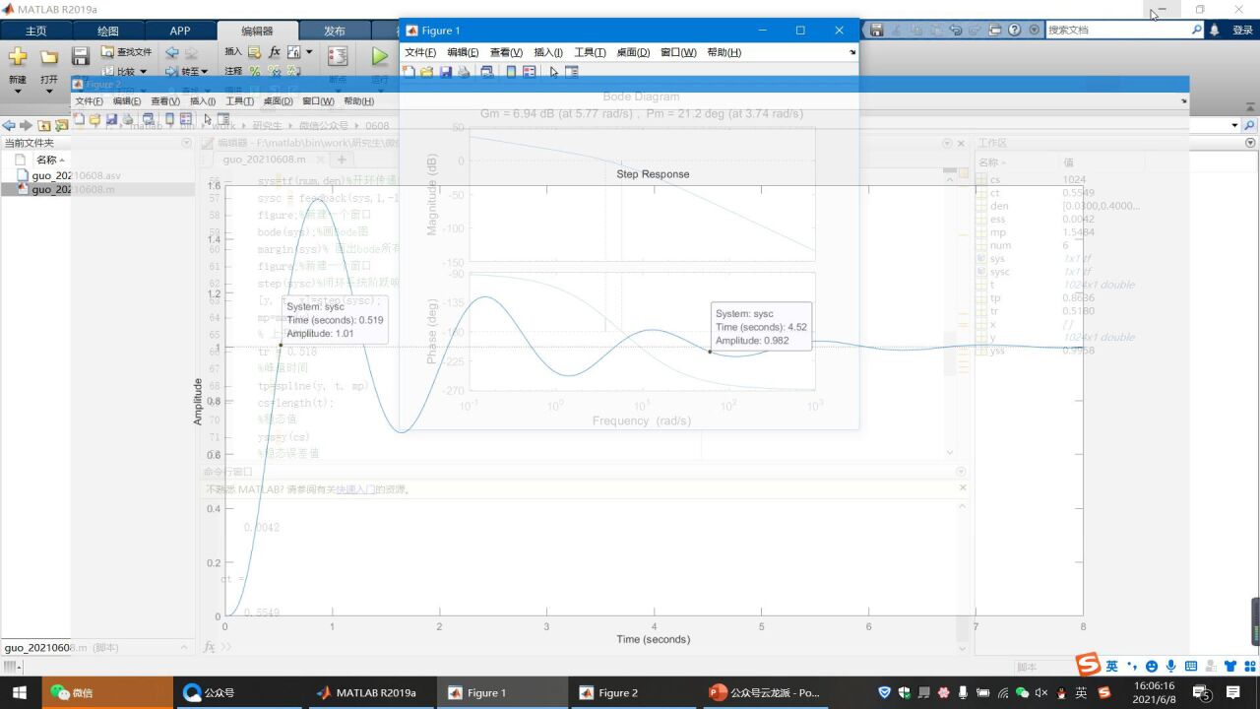Open Help (帮助) menu in Figure 1
Image resolution: width=1260 pixels, height=709 pixels.
(x=724, y=52)
